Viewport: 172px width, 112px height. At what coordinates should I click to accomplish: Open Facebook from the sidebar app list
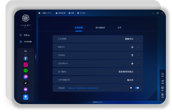click(x=26, y=58)
